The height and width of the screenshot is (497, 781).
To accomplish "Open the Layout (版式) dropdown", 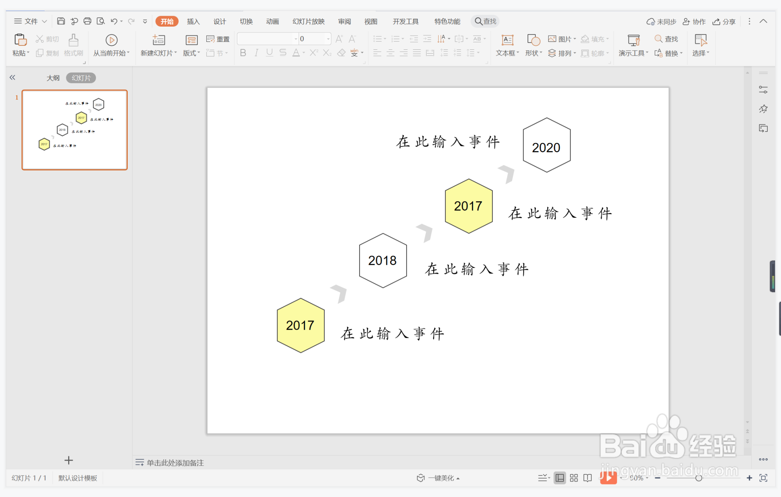I will coord(192,53).
